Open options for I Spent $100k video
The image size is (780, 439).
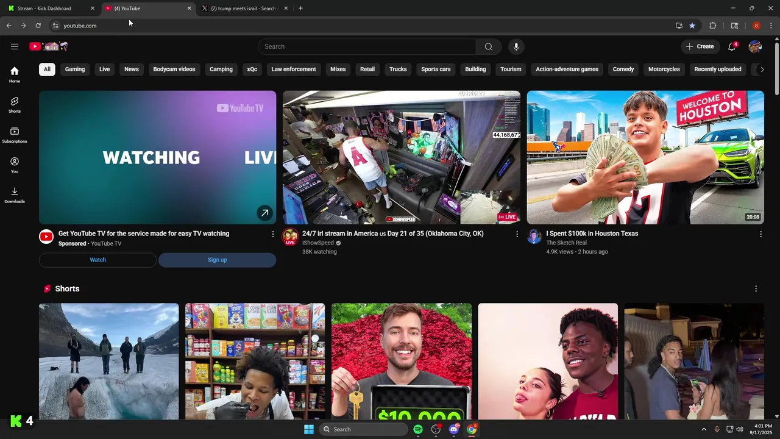(x=760, y=234)
